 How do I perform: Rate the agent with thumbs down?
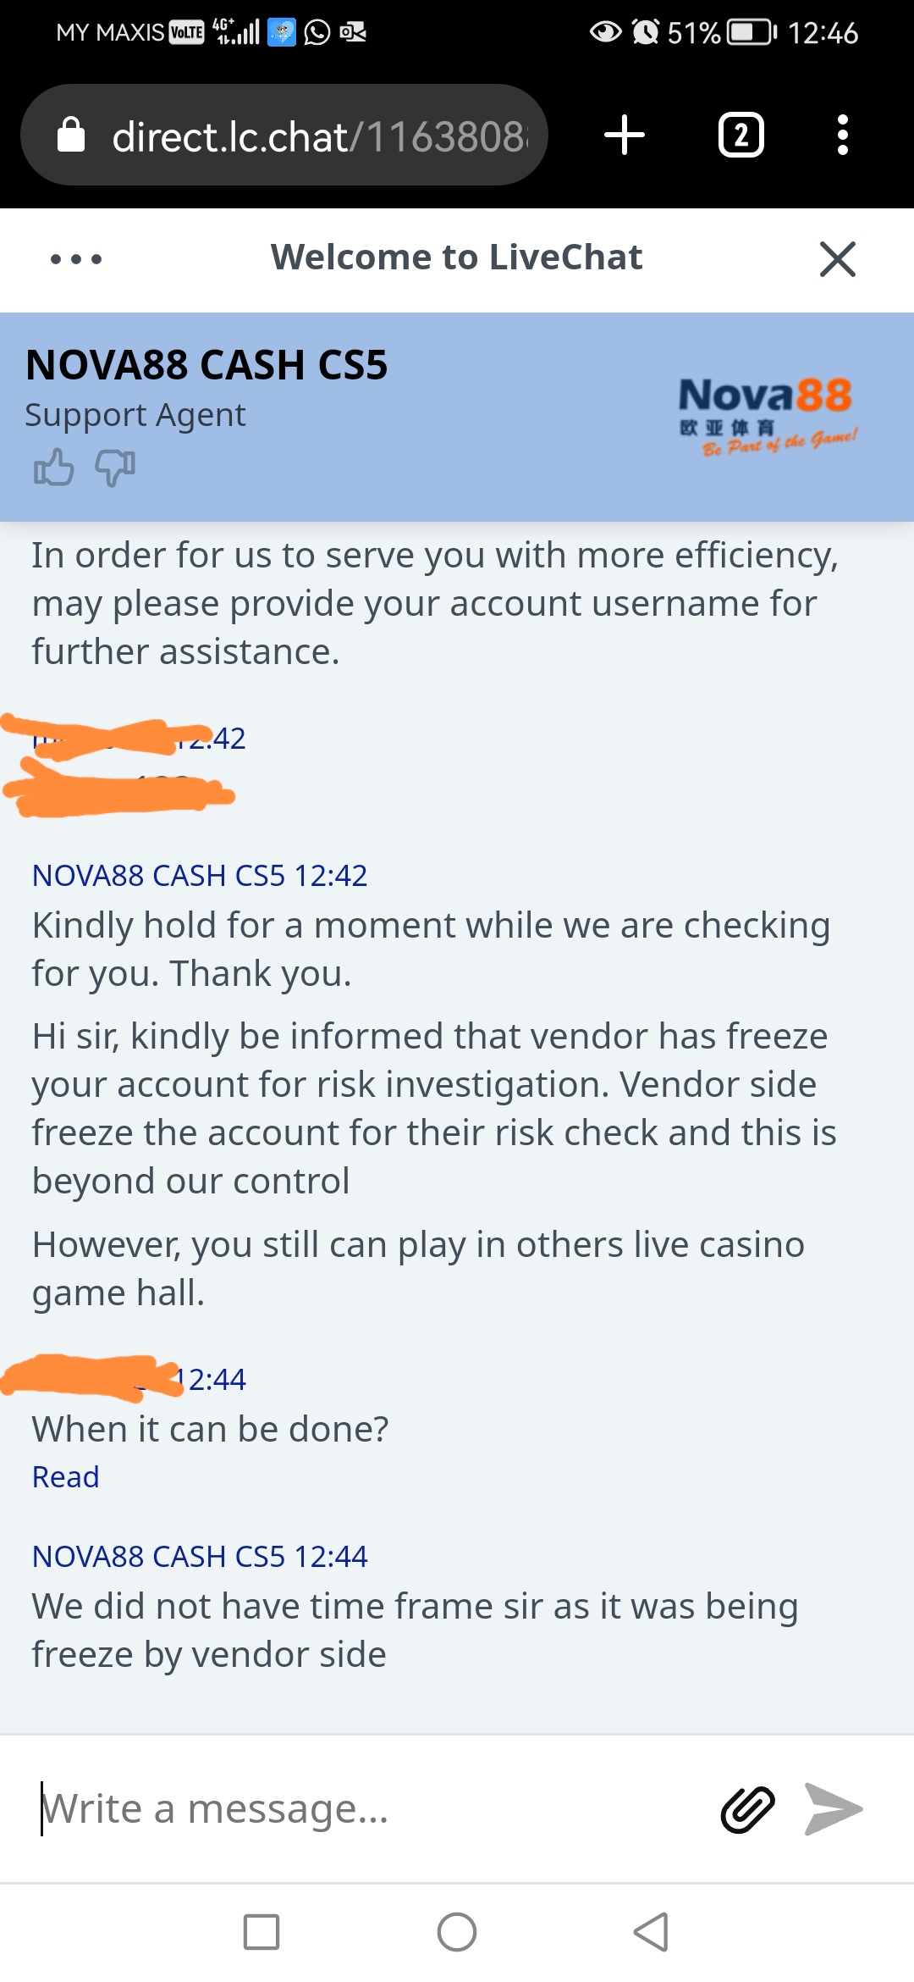tap(115, 468)
